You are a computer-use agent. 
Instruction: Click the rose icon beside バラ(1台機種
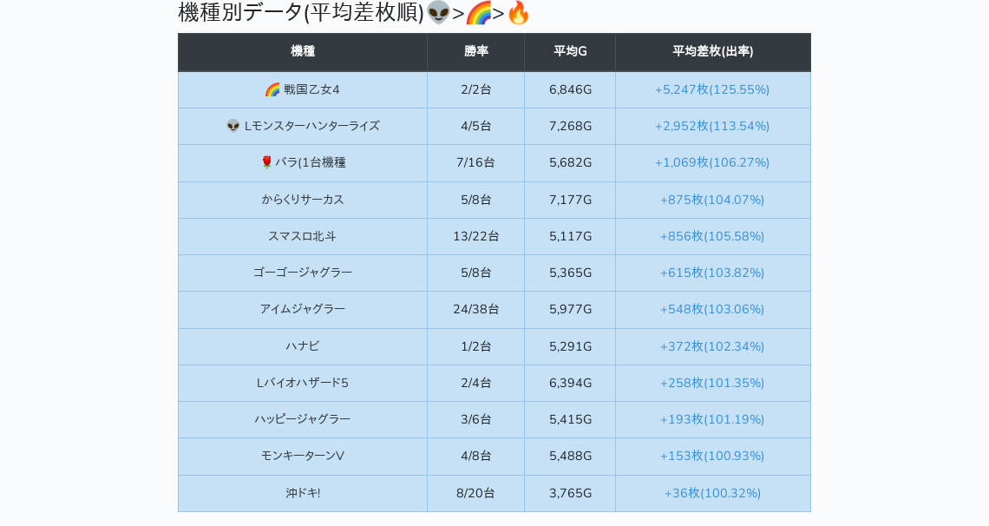(x=266, y=162)
